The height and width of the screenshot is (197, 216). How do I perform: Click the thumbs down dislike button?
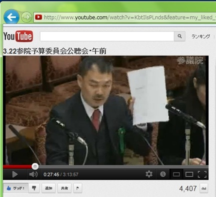pyautogui.click(x=34, y=188)
